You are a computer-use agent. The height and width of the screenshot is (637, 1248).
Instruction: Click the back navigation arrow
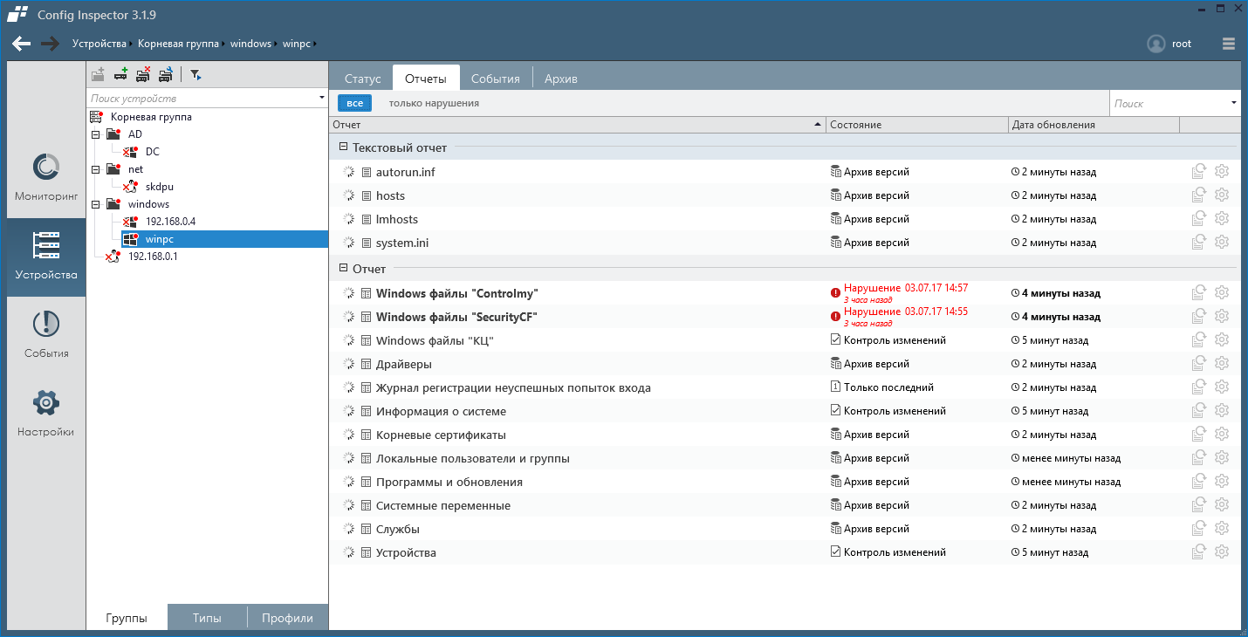(22, 44)
